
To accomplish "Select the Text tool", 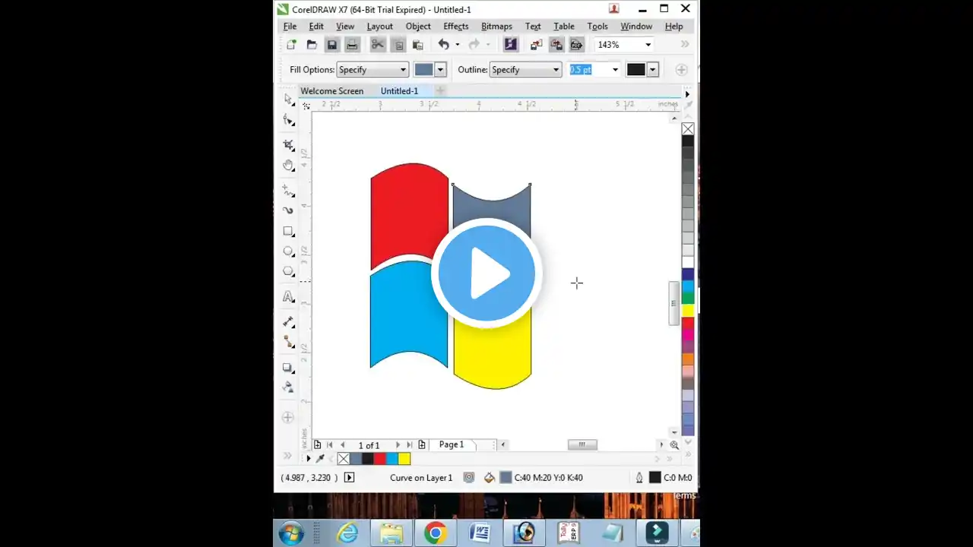I will coord(288,296).
